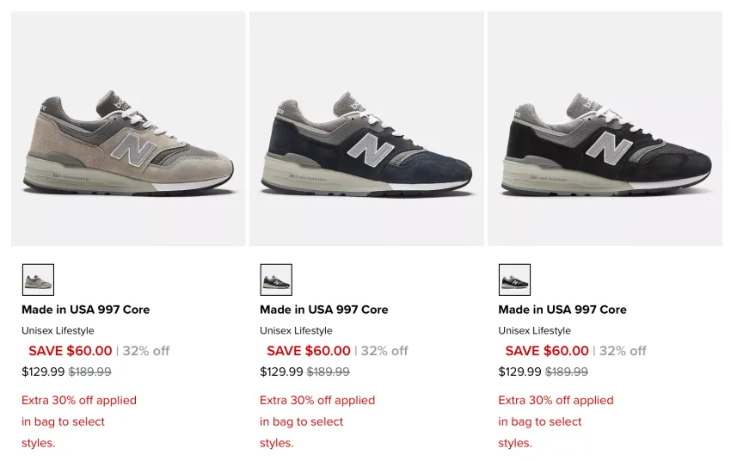Click the third Made in USA 997 Core title
This screenshot has height=461, width=731.
pyautogui.click(x=562, y=310)
